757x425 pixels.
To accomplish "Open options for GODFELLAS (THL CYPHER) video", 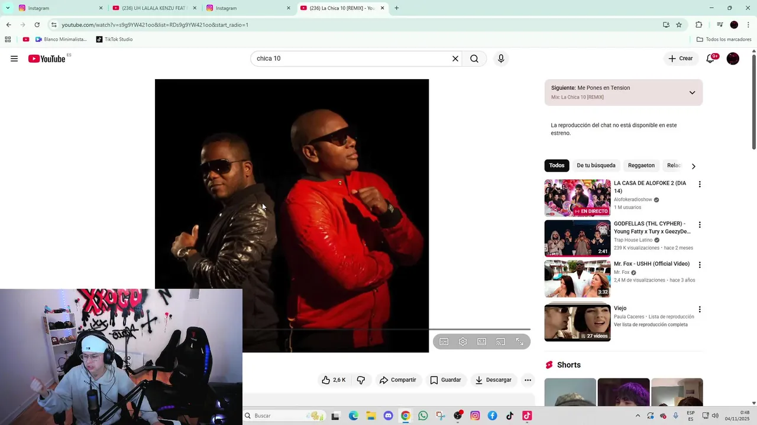I will coord(700,225).
